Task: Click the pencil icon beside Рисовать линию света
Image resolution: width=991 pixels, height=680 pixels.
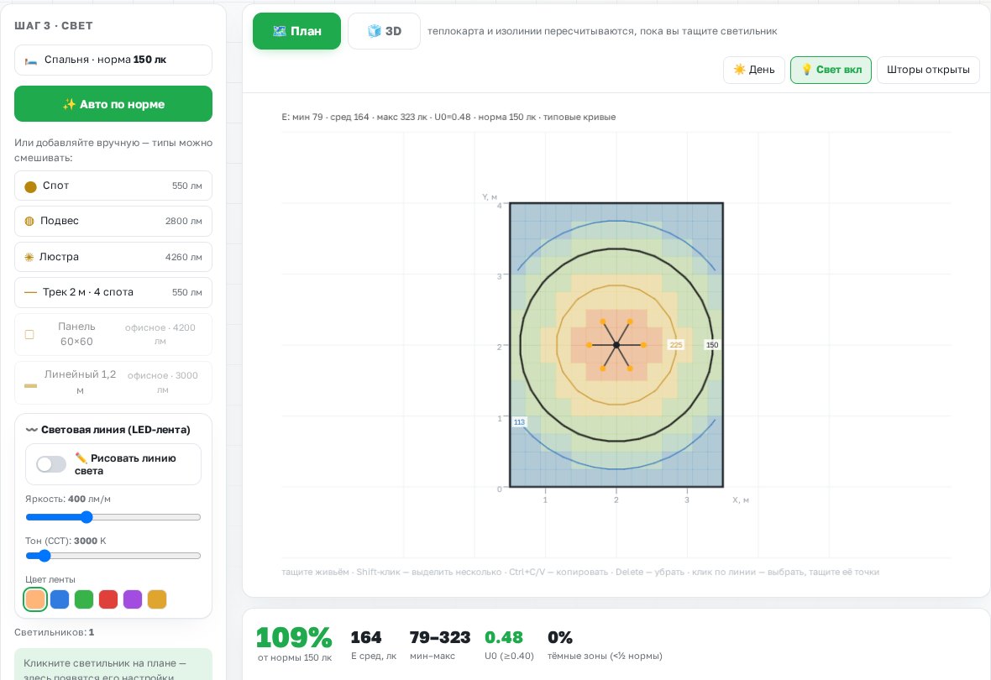Action: [x=81, y=458]
